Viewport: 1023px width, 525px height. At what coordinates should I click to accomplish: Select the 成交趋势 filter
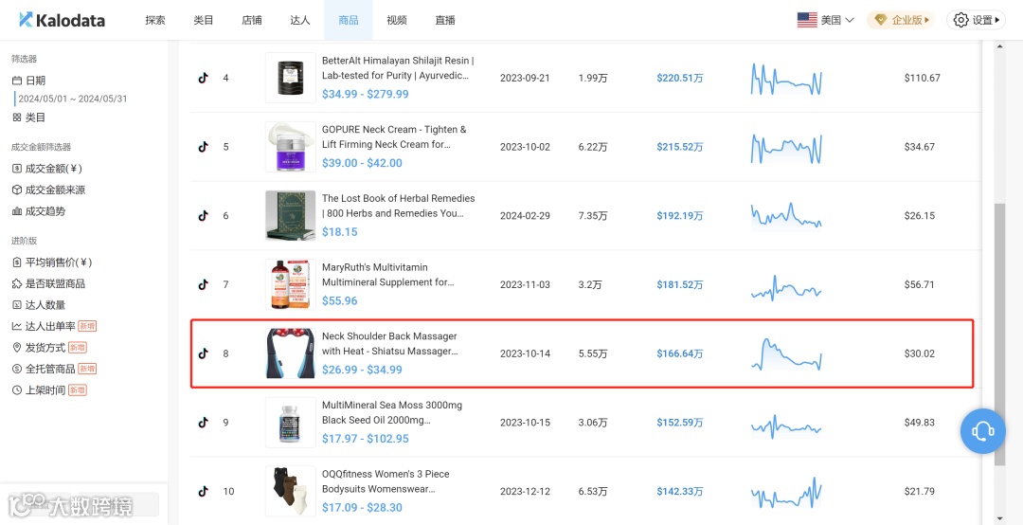tap(39, 211)
